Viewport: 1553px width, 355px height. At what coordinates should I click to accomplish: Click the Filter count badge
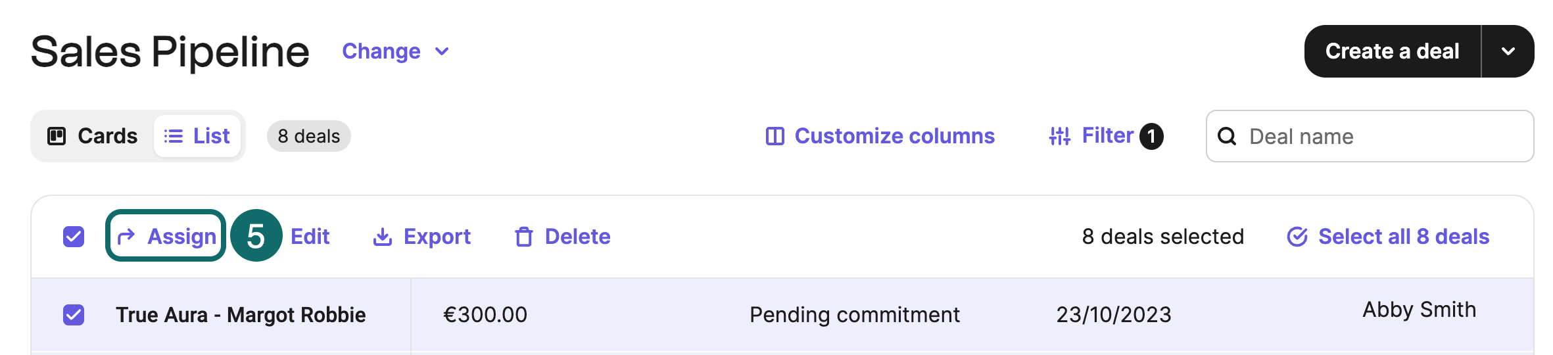[1151, 136]
